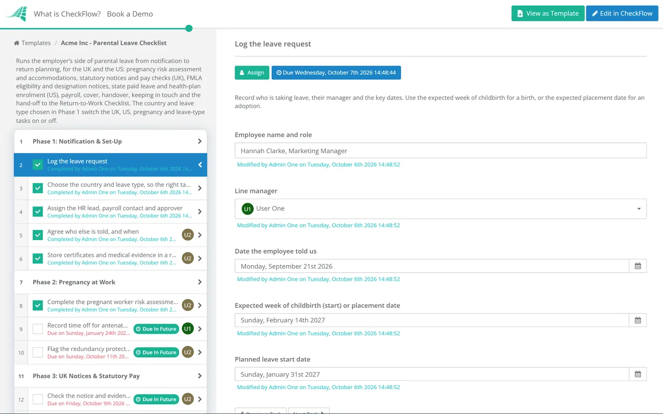Screen dimensions: 663x414
Task: Click the progress bar end marker dot
Action: tap(189, 28)
